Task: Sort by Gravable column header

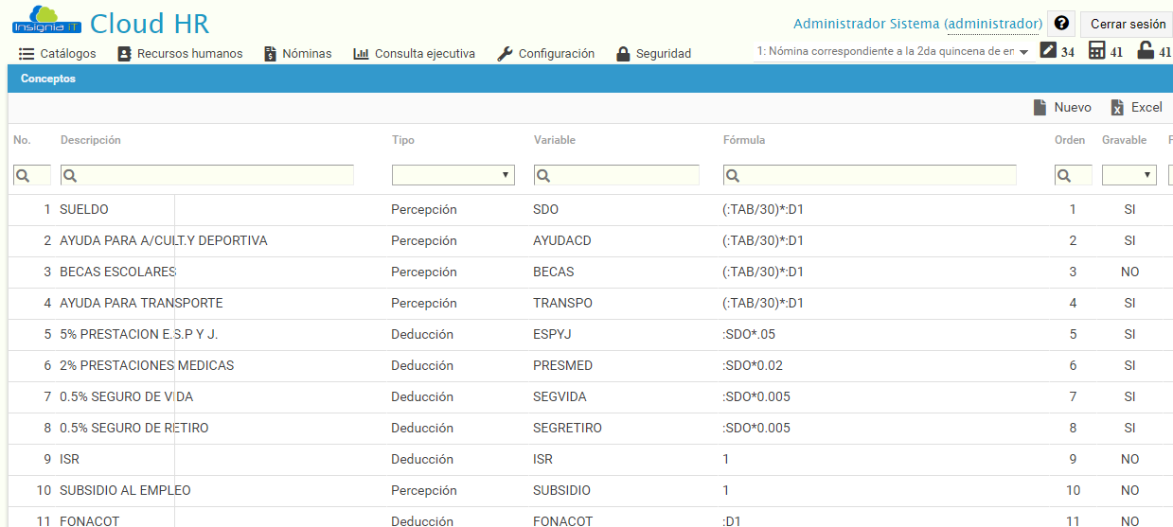Action: [1124, 140]
